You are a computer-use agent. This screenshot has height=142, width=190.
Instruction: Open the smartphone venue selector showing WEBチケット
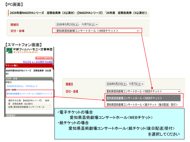click(29, 94)
